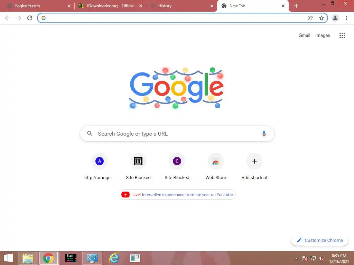Bookmark this tab with the star icon

(322, 18)
